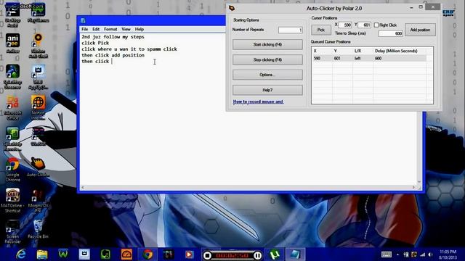The height and width of the screenshot is (261, 465).
Task: Click the recorder pause button on taskbar
Action: 258,255
